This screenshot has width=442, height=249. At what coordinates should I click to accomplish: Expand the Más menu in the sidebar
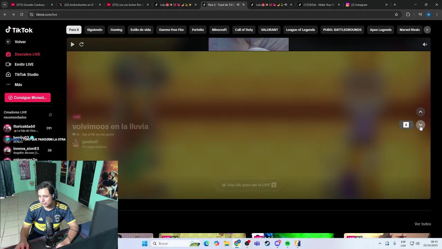pyautogui.click(x=14, y=85)
